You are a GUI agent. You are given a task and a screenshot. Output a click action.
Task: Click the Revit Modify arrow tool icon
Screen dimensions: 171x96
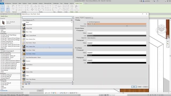[2, 8]
